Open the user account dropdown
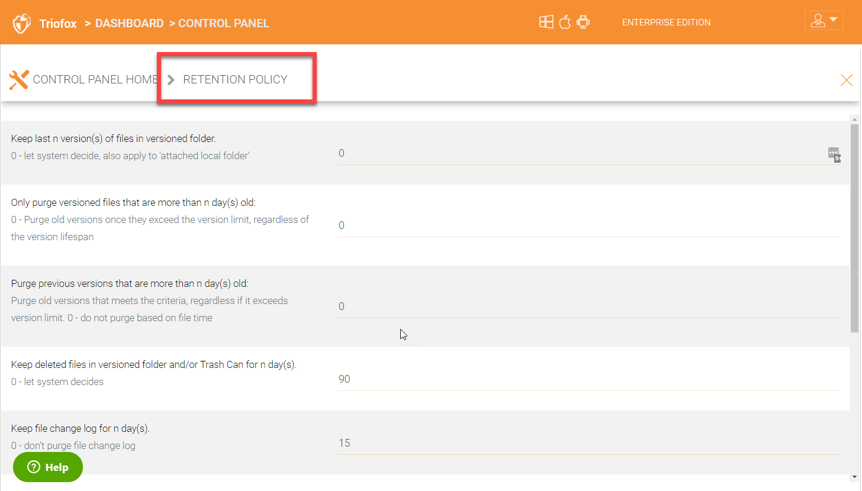 click(824, 21)
